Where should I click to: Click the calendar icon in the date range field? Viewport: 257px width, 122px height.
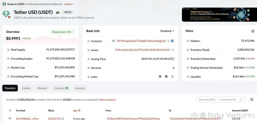(241, 100)
